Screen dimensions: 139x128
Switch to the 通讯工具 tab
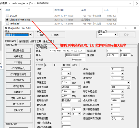click(48, 41)
